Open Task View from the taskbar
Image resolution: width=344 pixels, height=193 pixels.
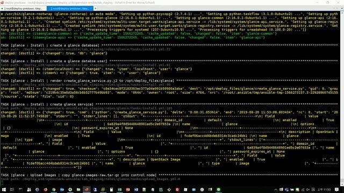pyautogui.click(x=12, y=189)
